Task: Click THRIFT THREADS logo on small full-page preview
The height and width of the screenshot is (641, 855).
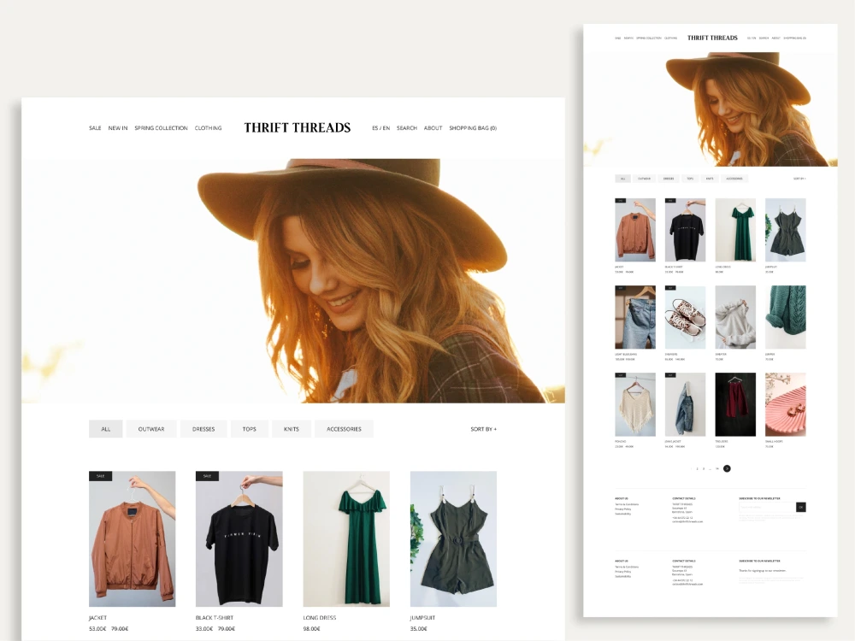Action: click(712, 38)
